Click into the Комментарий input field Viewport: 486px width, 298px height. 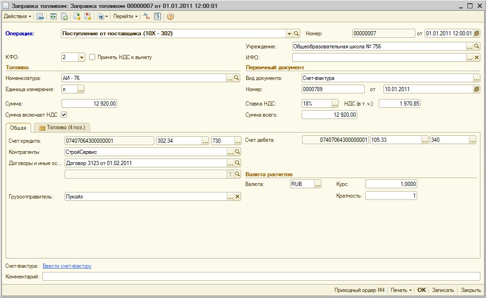click(261, 277)
